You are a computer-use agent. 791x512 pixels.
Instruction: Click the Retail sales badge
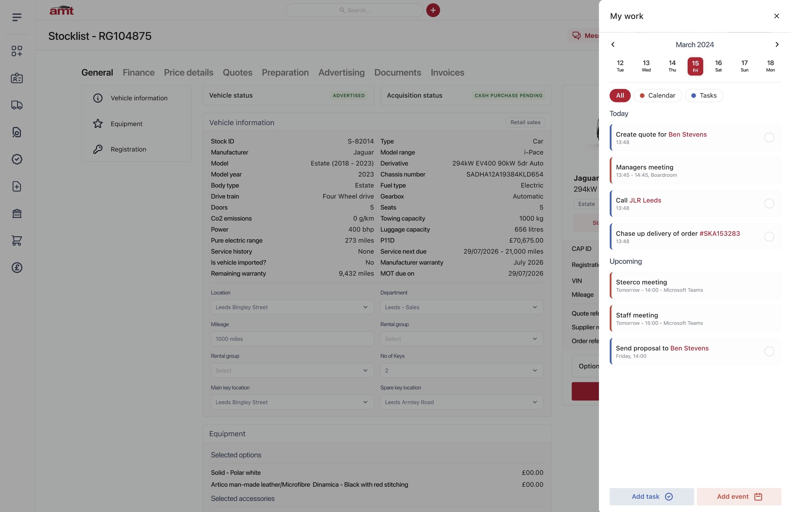tap(525, 122)
